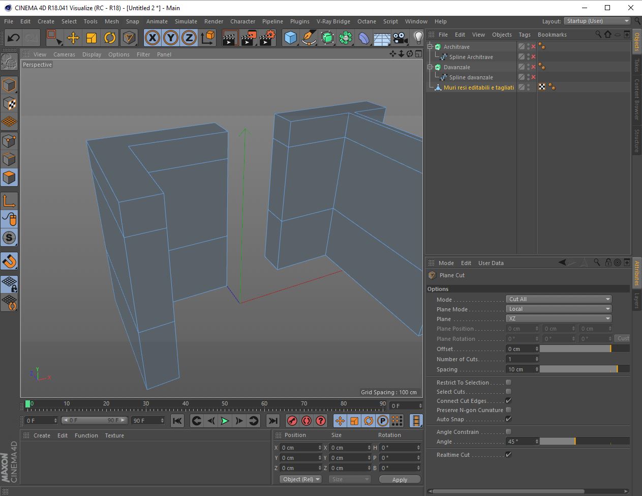642x496 pixels.
Task: Open the Plane dropdown XZ
Action: tap(559, 318)
